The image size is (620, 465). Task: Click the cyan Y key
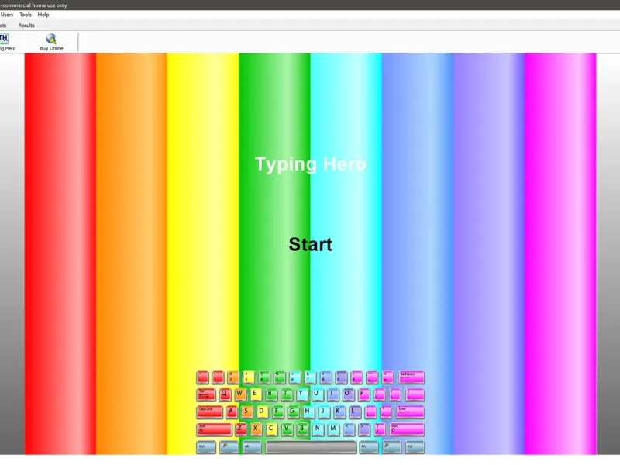(x=301, y=394)
